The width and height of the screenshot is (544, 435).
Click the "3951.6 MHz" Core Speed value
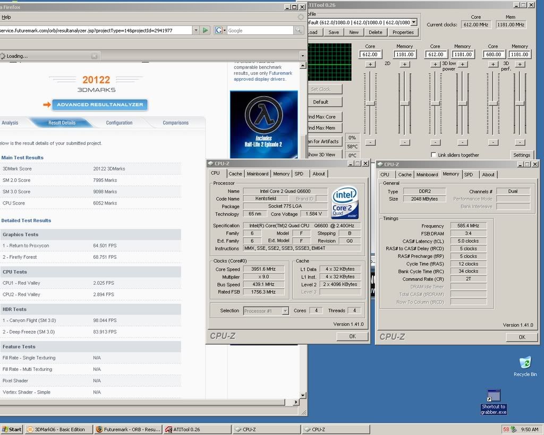(x=263, y=269)
